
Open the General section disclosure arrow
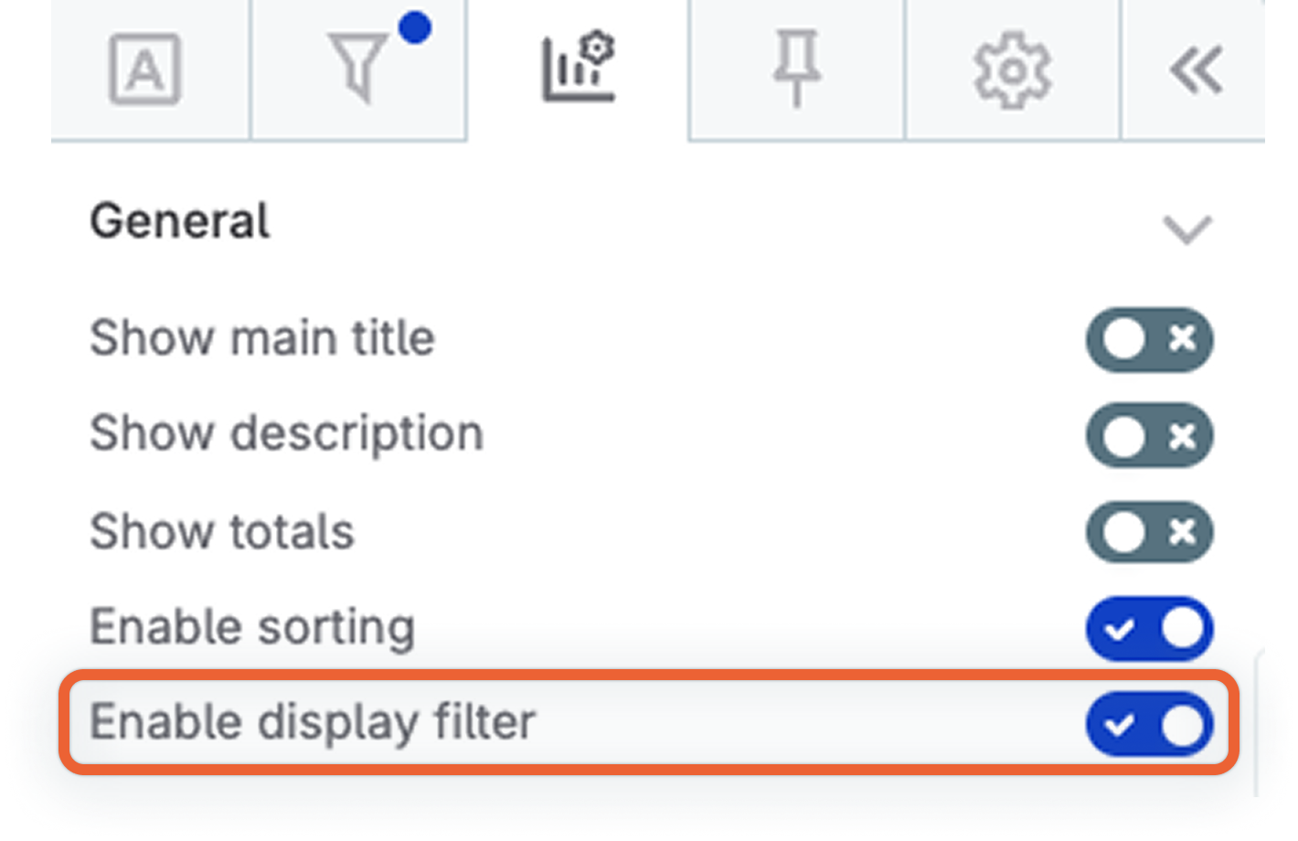(1186, 229)
